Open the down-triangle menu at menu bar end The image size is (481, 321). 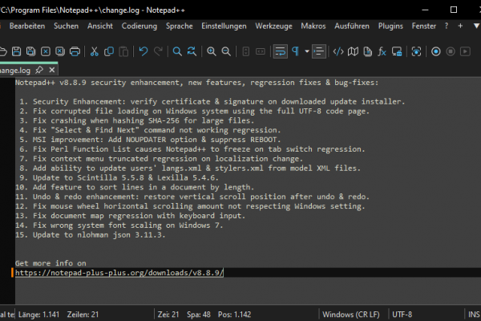coord(476,26)
